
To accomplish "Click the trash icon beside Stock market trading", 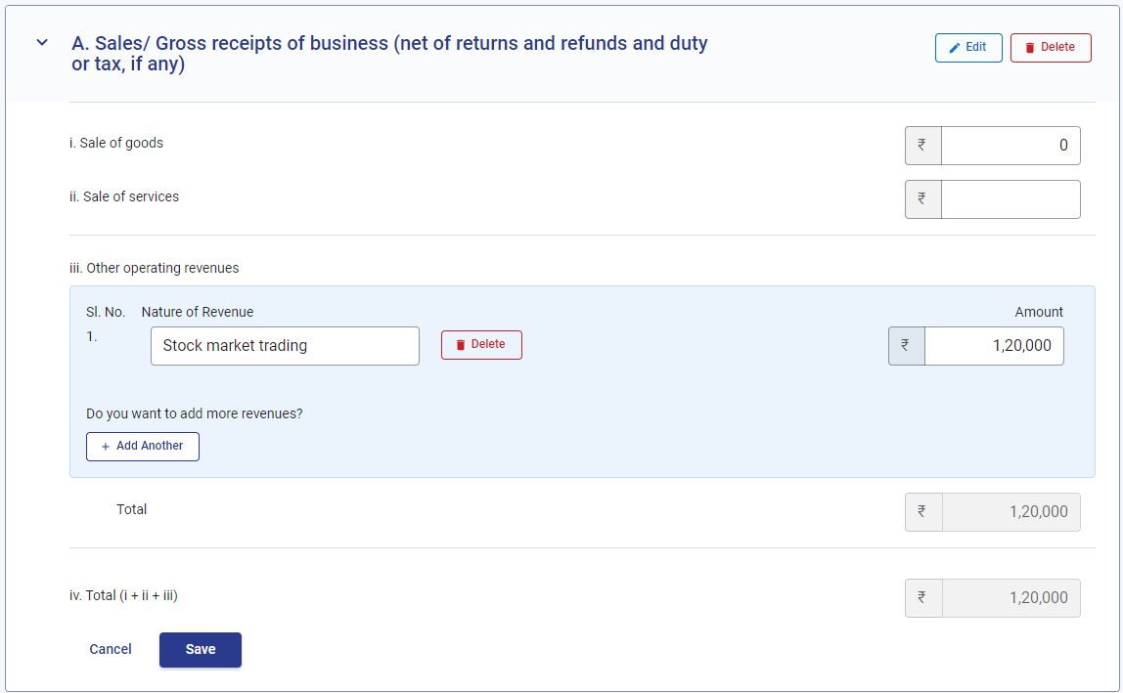I will 461,345.
